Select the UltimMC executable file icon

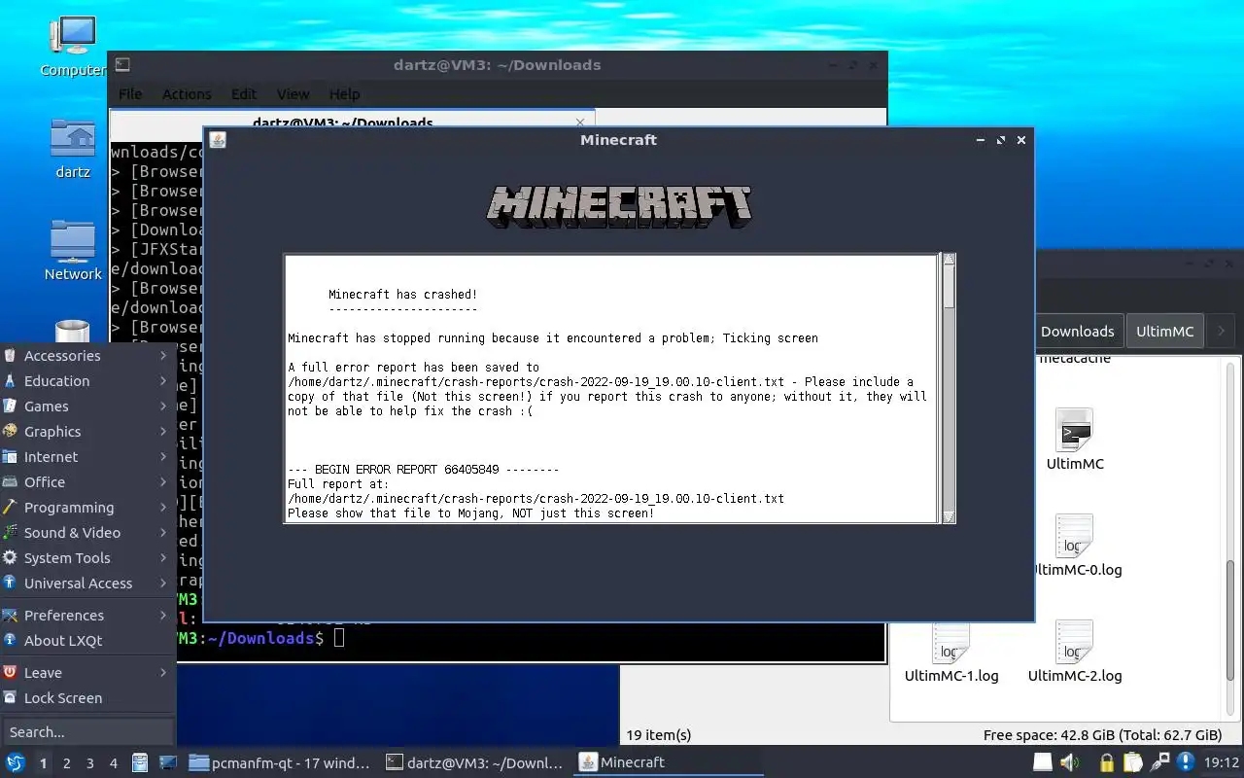click(x=1075, y=440)
